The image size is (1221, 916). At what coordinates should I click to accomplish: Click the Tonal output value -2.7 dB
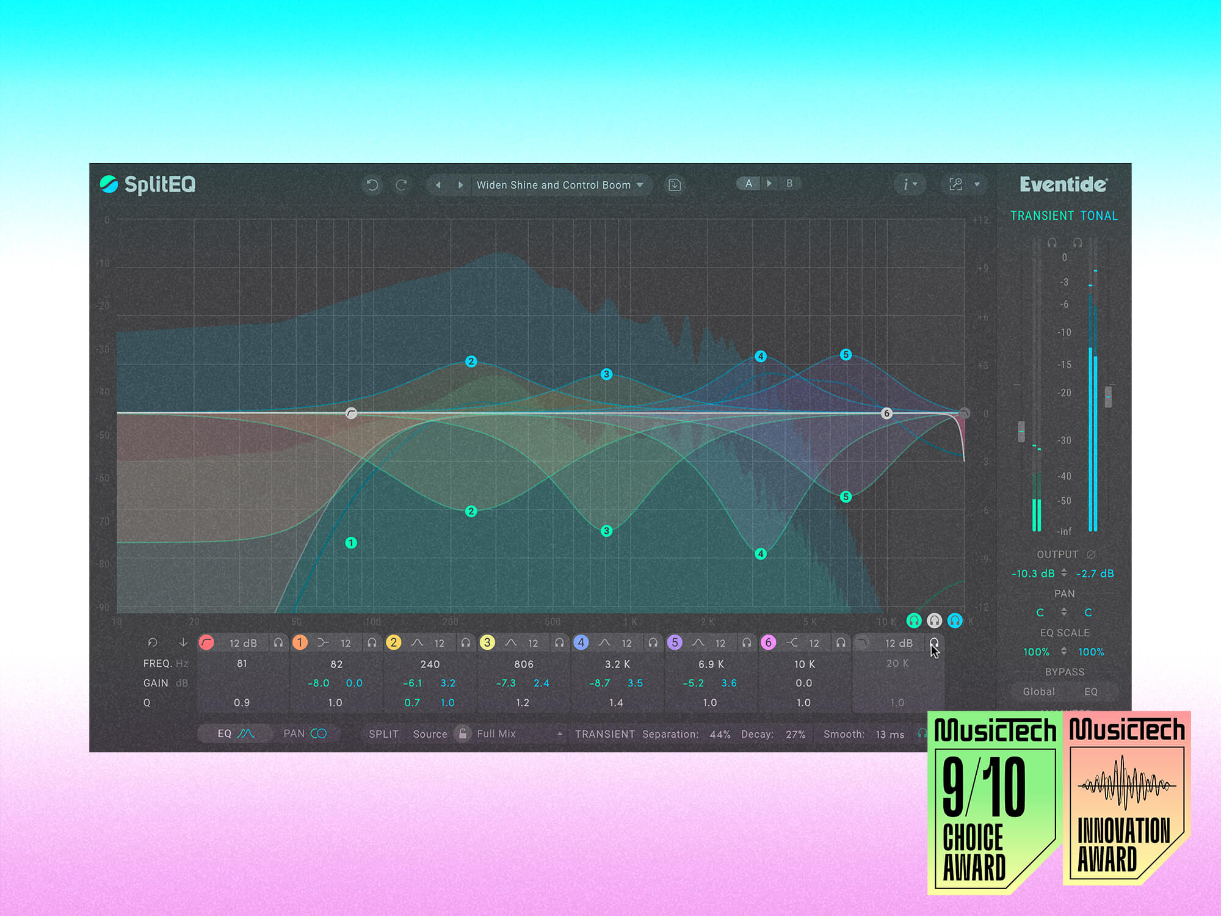[1095, 573]
